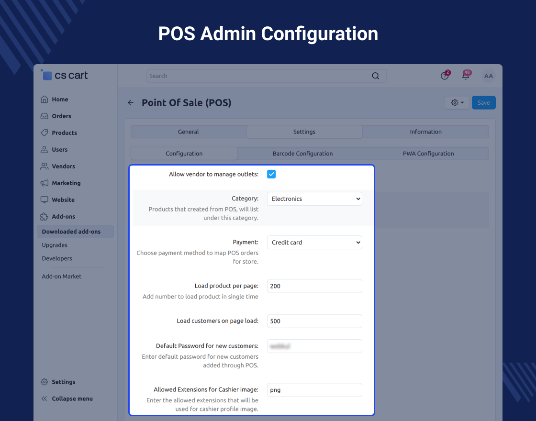Screen dimensions: 536x421
Task: Open the notifications bell icon
Action: 465,76
